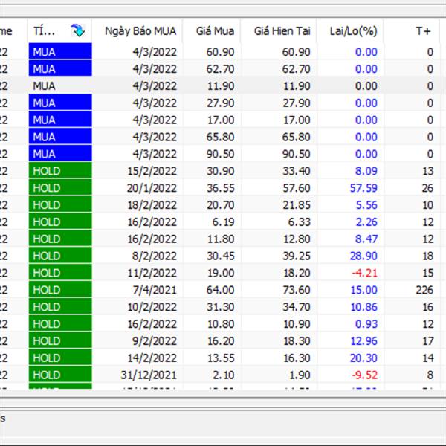
Task: Click HOLD cell dated 15/2/2022
Action: tap(60, 171)
